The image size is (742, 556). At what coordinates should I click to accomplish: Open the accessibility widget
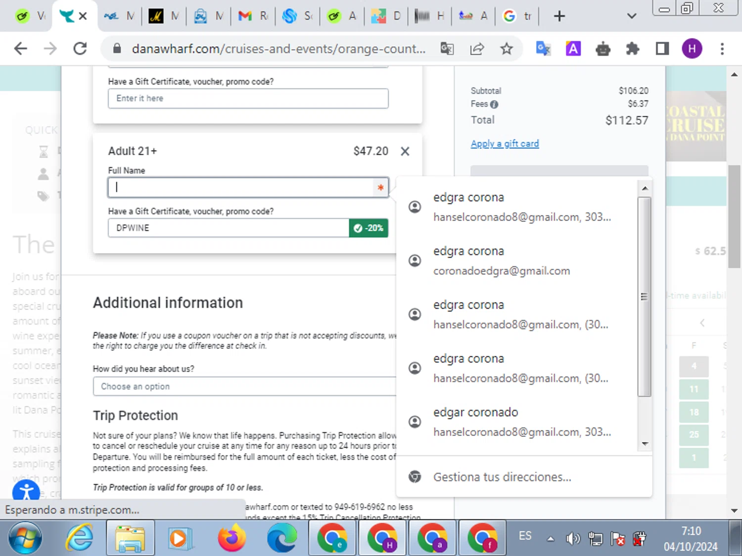tap(26, 492)
